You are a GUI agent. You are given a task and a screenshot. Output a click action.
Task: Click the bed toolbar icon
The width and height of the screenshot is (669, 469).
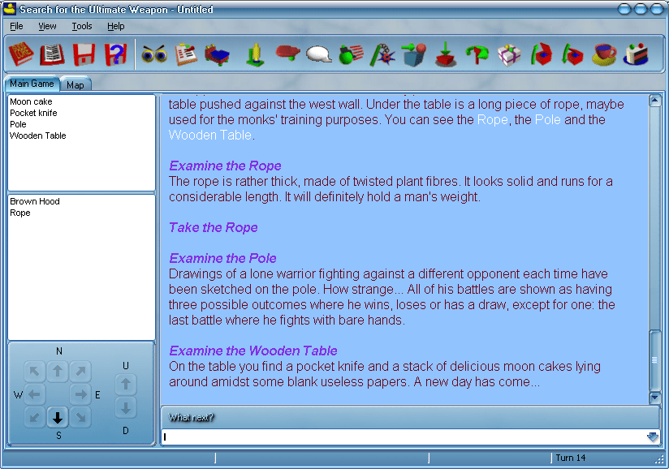pos(218,54)
